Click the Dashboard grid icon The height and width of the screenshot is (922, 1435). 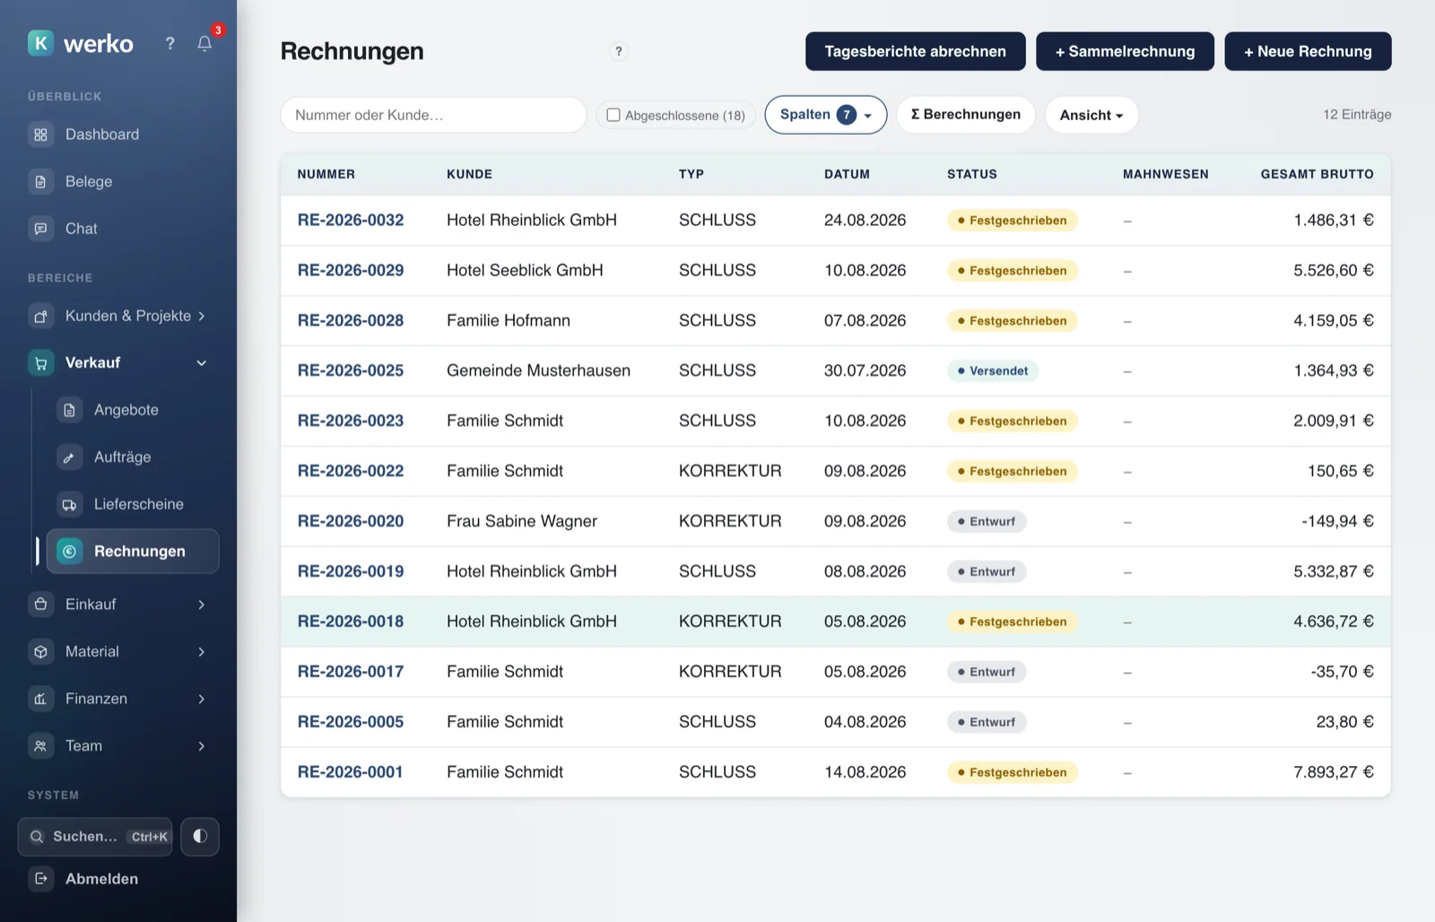pyautogui.click(x=40, y=135)
